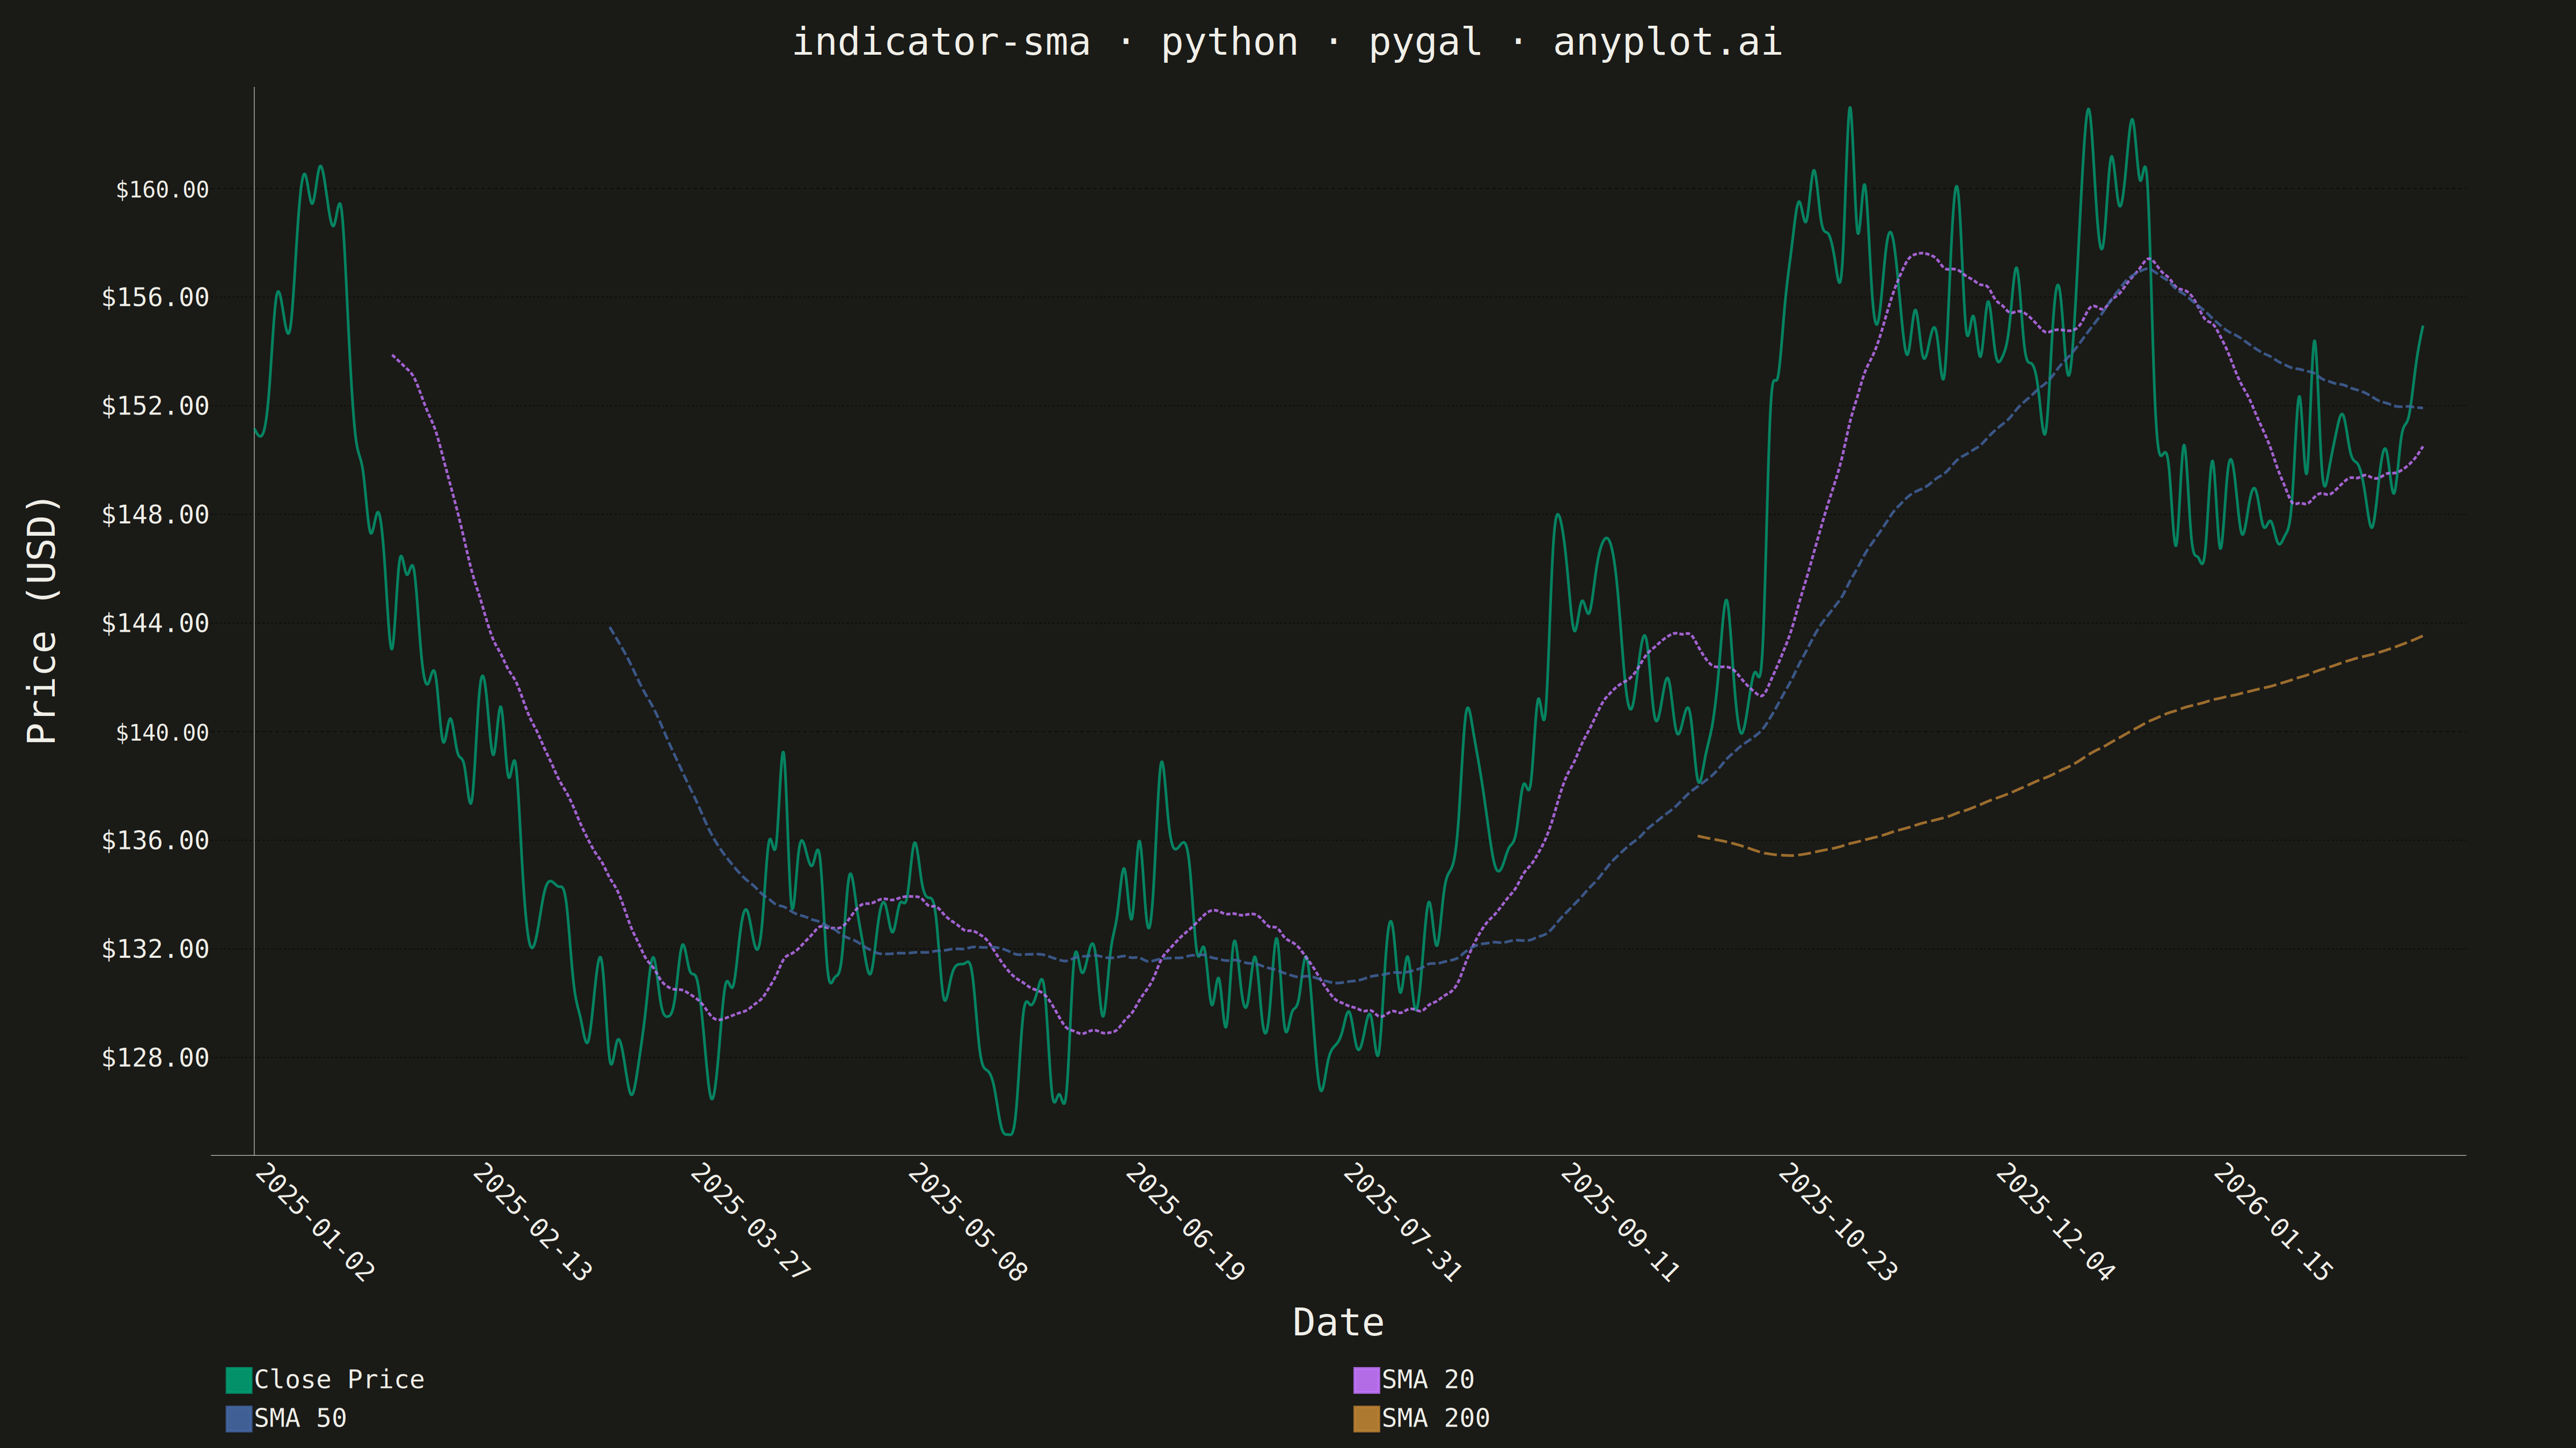
Task: Click the $128.00 y-axis label
Action: coord(155,1058)
